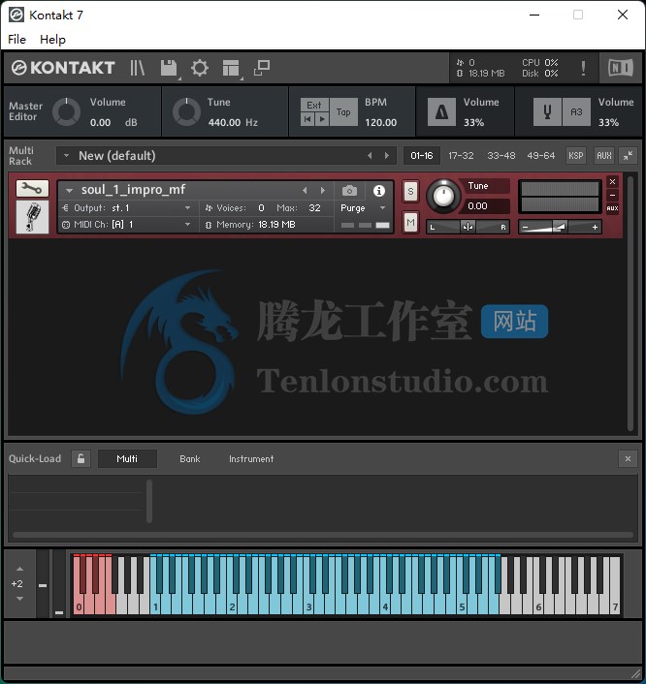The height and width of the screenshot is (684, 646).
Task: Select the A3 reference note button
Action: click(x=576, y=112)
